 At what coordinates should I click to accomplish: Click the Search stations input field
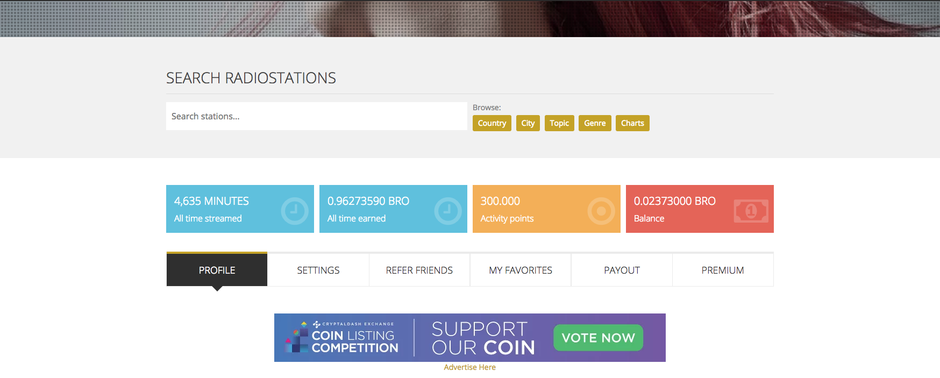click(316, 116)
